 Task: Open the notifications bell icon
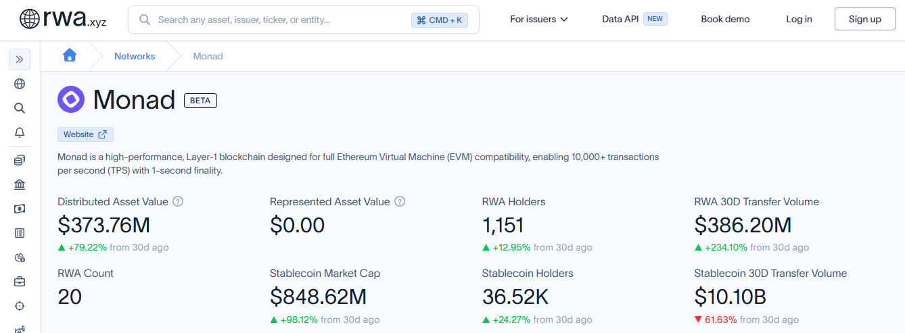click(20, 132)
